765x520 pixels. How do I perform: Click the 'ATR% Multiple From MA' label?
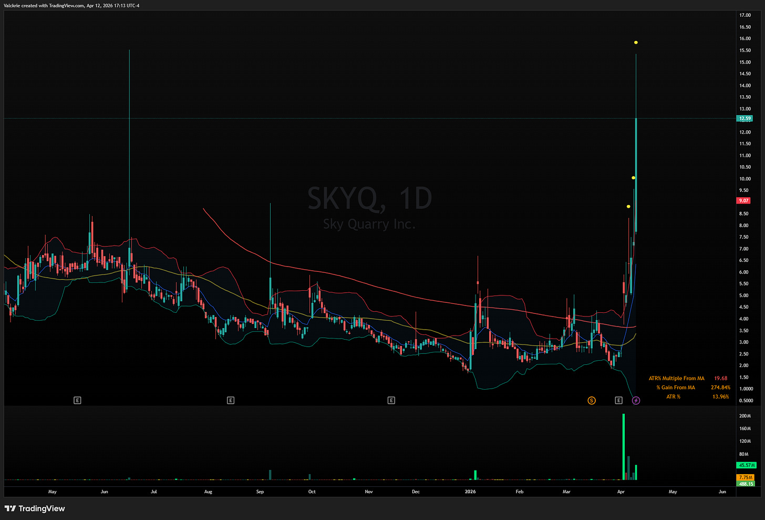[677, 379]
